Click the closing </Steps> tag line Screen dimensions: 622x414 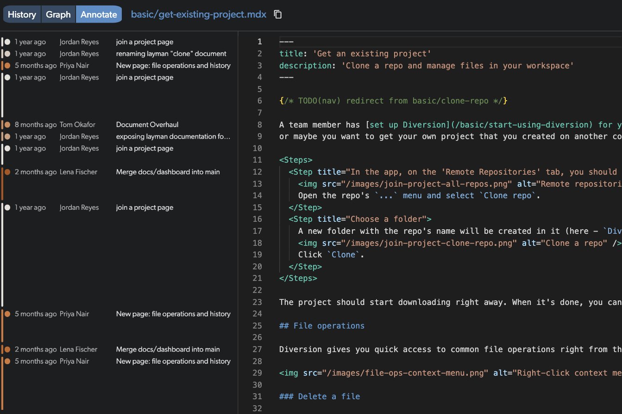tap(298, 278)
